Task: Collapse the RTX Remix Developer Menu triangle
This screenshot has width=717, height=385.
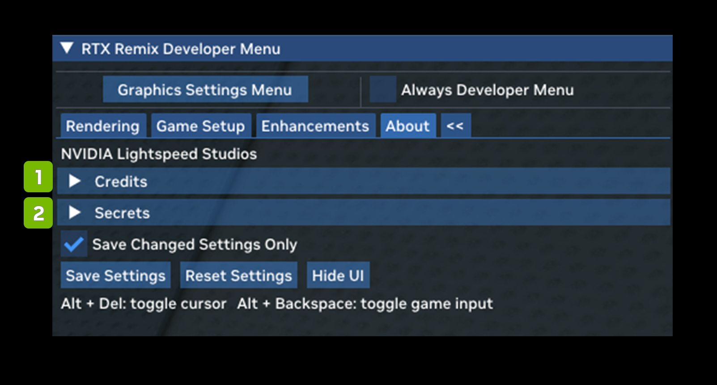Action: click(67, 48)
